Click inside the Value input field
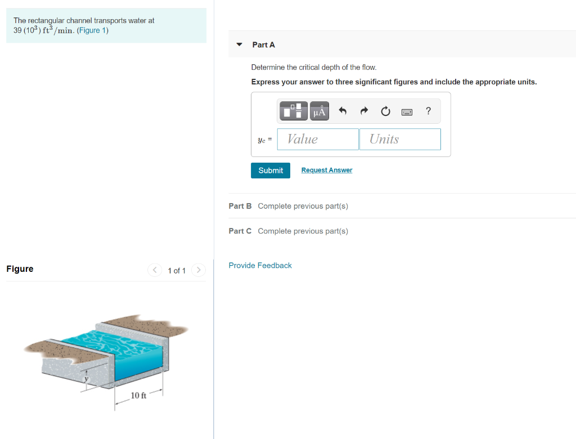The width and height of the screenshot is (576, 439). click(318, 139)
